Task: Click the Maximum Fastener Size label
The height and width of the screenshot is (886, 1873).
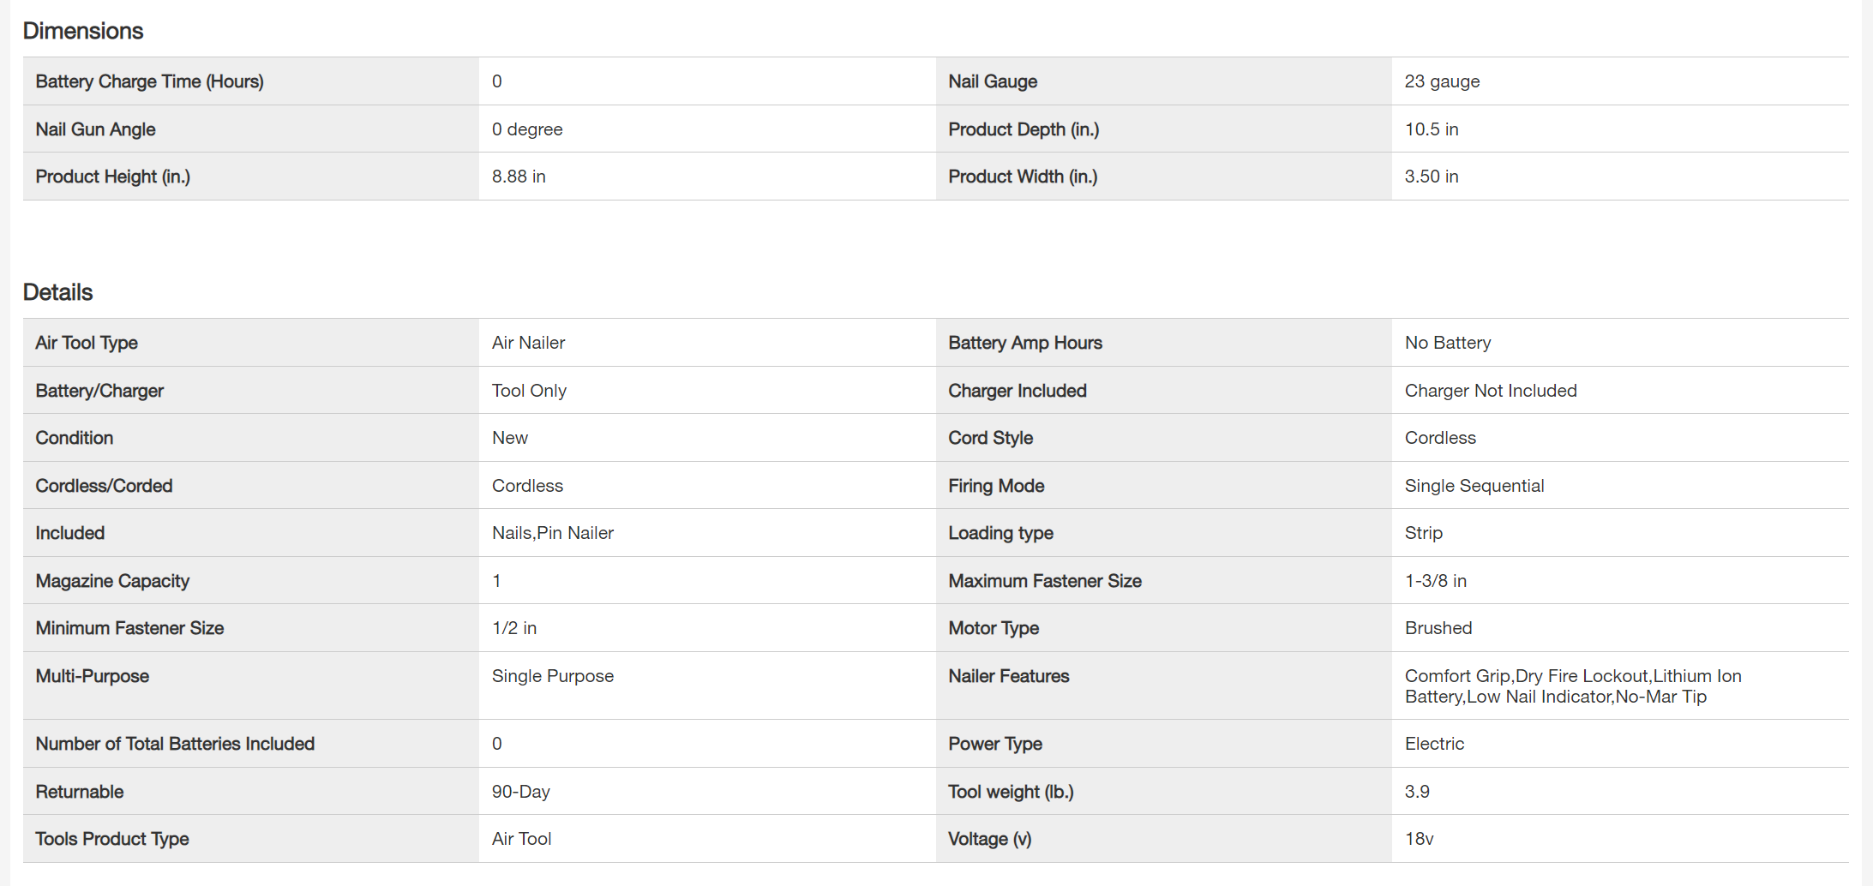Action: (x=1045, y=581)
